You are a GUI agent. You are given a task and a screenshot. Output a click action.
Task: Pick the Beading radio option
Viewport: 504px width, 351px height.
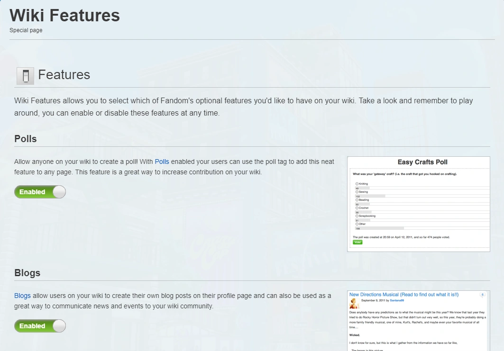click(x=357, y=200)
